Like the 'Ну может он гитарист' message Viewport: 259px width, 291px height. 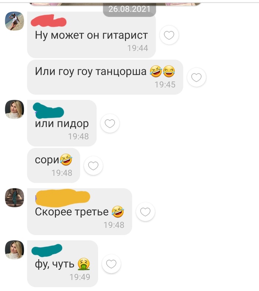click(169, 35)
